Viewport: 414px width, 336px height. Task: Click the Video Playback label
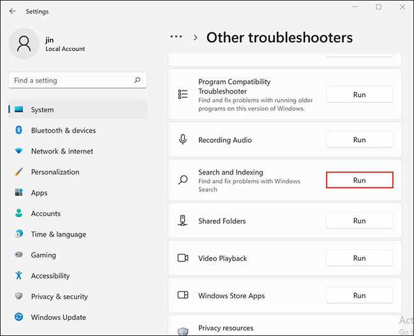click(222, 258)
